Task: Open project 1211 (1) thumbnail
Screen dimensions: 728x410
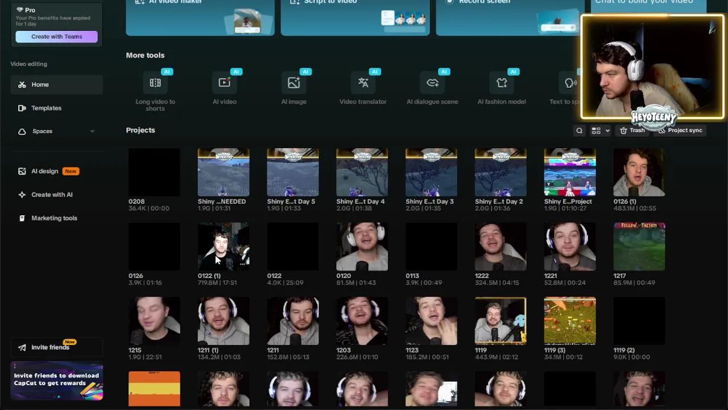Action: [224, 321]
